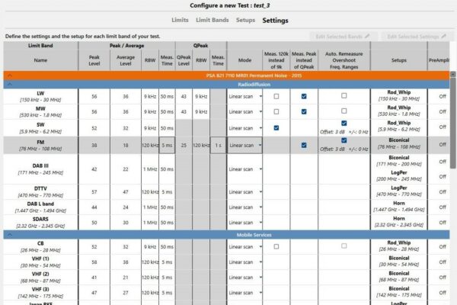
Task: Open the Setups tab
Action: (x=245, y=20)
